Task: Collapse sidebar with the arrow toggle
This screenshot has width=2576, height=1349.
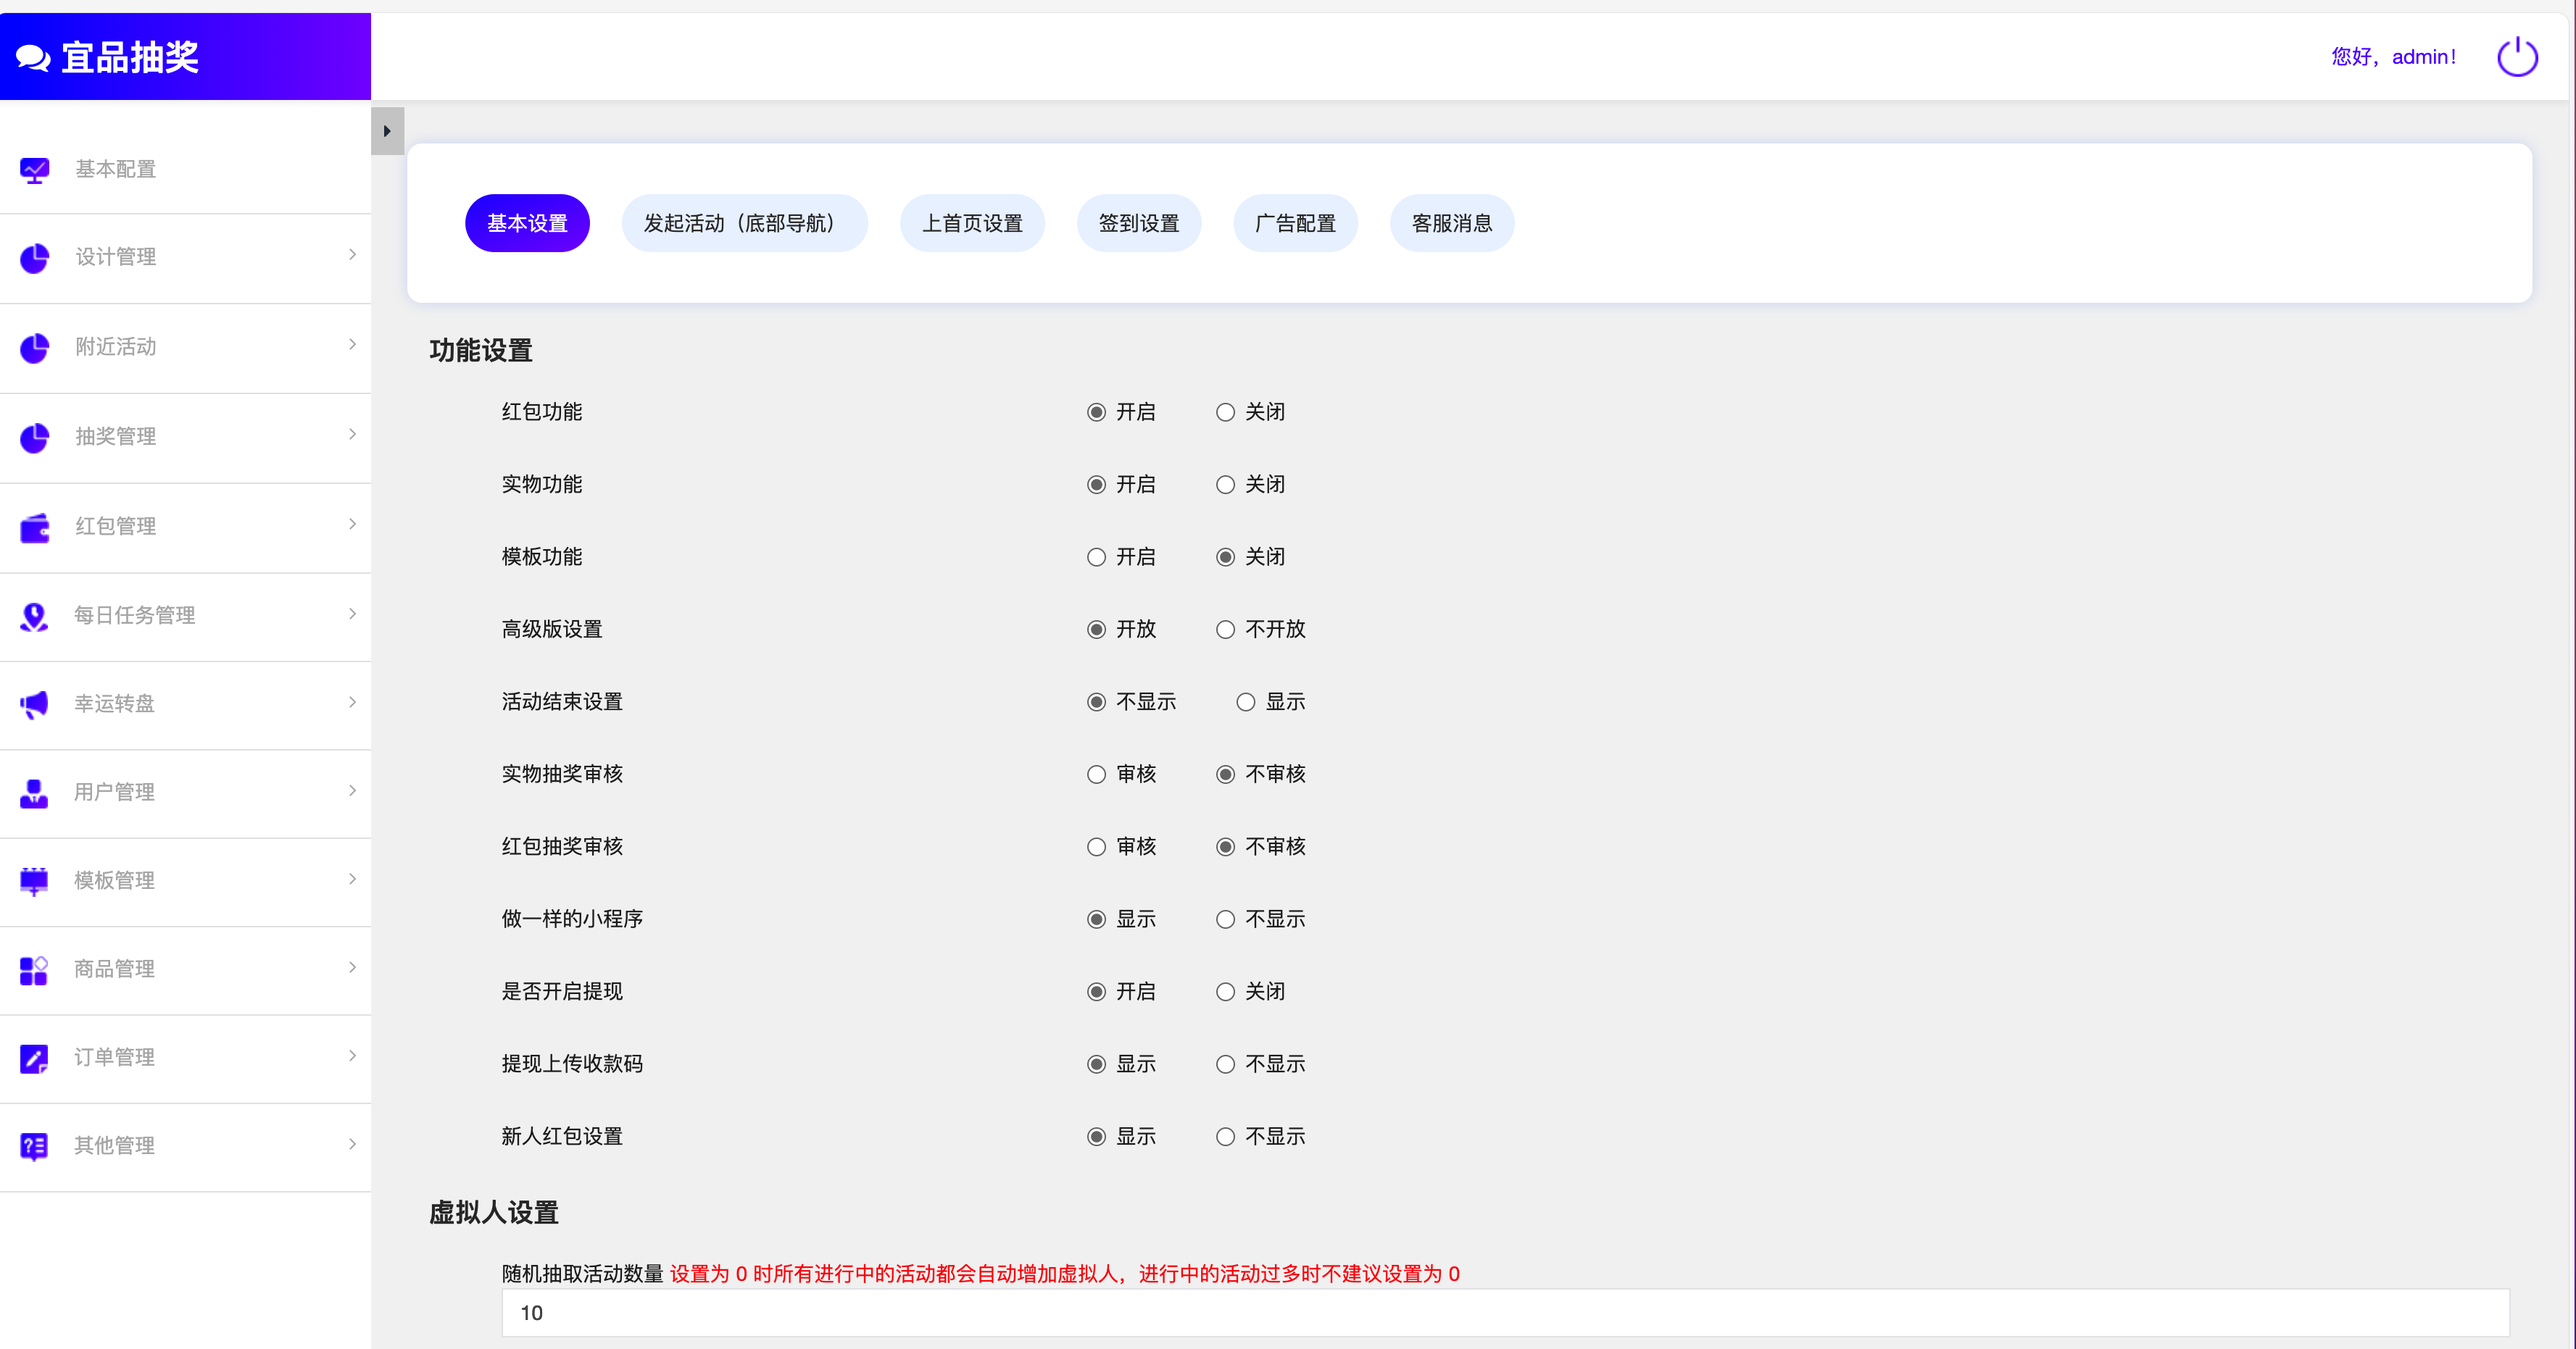Action: point(387,131)
